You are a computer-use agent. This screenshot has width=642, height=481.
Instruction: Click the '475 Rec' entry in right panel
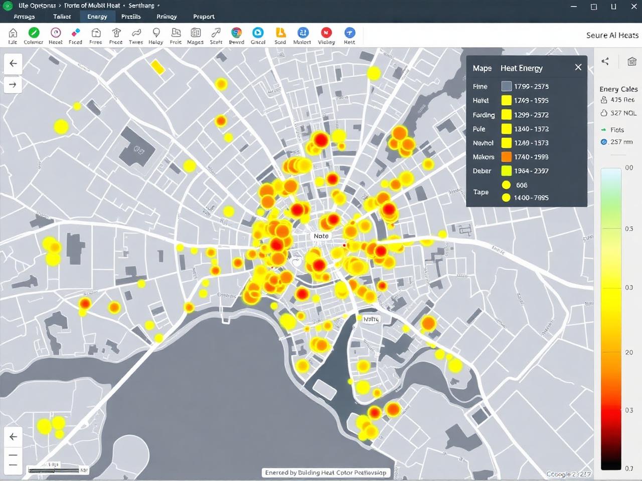pos(618,100)
